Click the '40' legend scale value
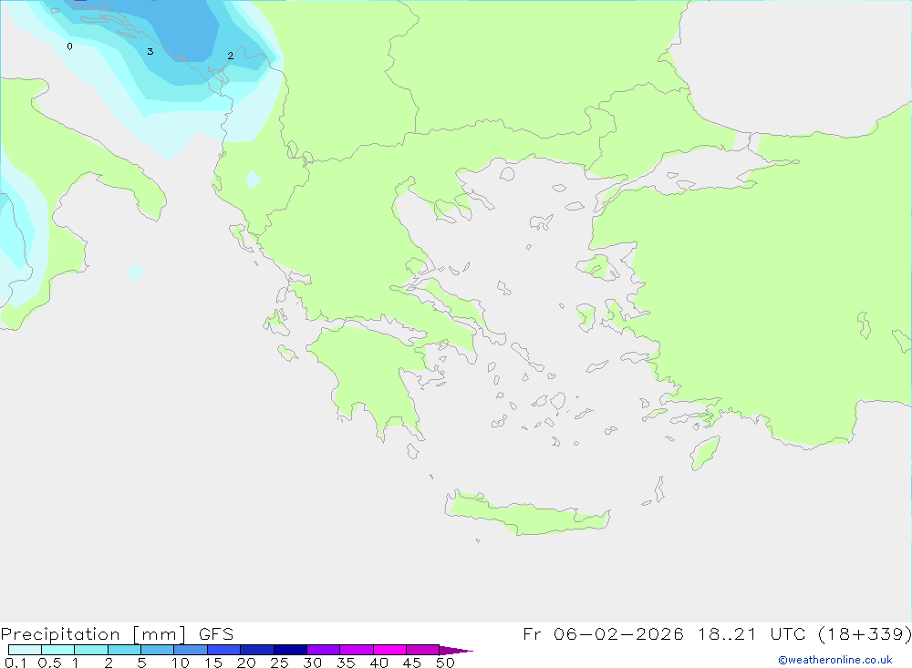This screenshot has width=912, height=668. (x=379, y=663)
